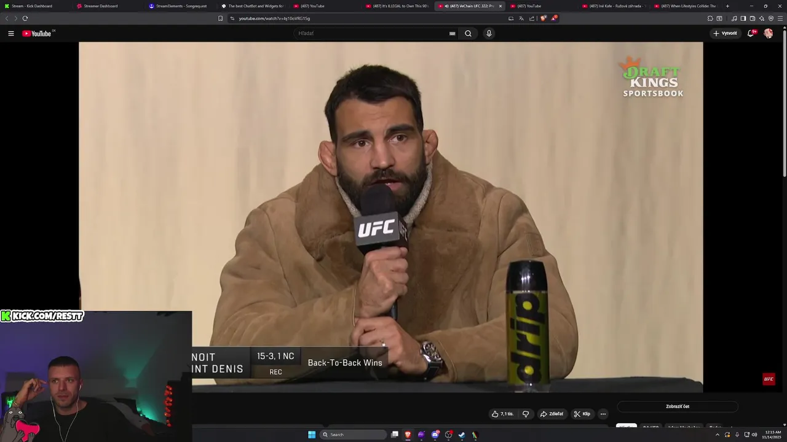
Task: Open the Brave Wallet icon
Action: (752, 18)
